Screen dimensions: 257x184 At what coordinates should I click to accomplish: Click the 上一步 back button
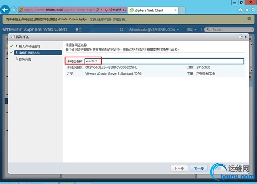pos(179,169)
